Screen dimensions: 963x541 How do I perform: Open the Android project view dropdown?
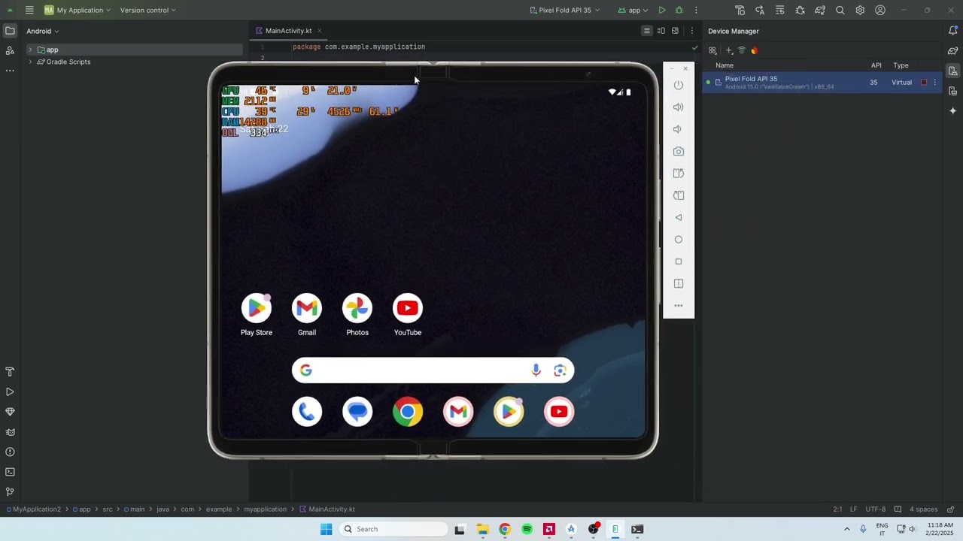(x=43, y=31)
